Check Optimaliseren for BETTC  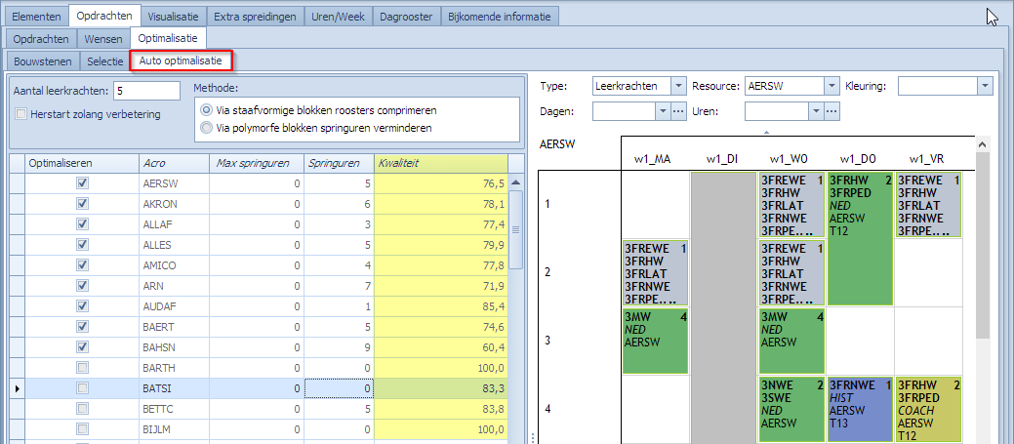pos(82,409)
